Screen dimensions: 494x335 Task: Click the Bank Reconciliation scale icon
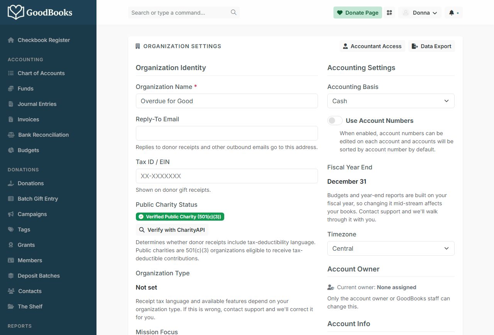pyautogui.click(x=11, y=135)
